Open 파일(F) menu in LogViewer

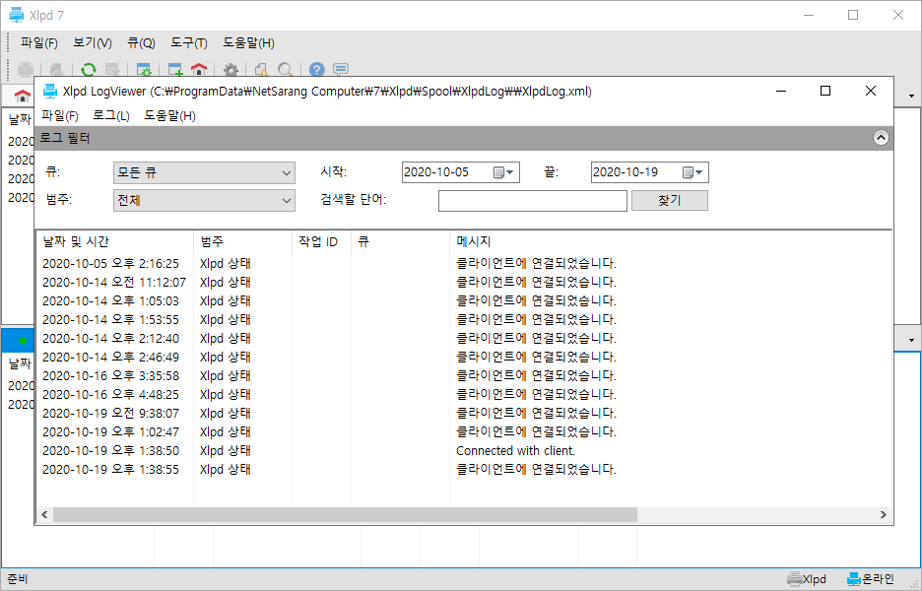60,116
